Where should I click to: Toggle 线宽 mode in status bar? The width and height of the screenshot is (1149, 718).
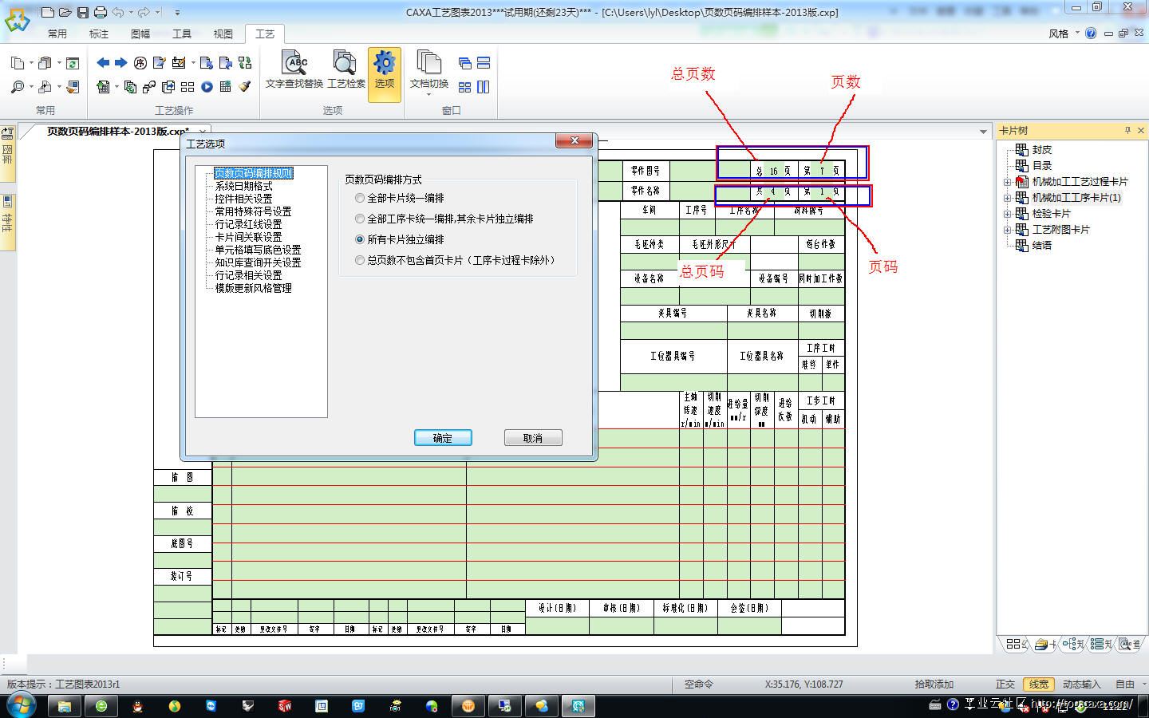[x=1039, y=684]
